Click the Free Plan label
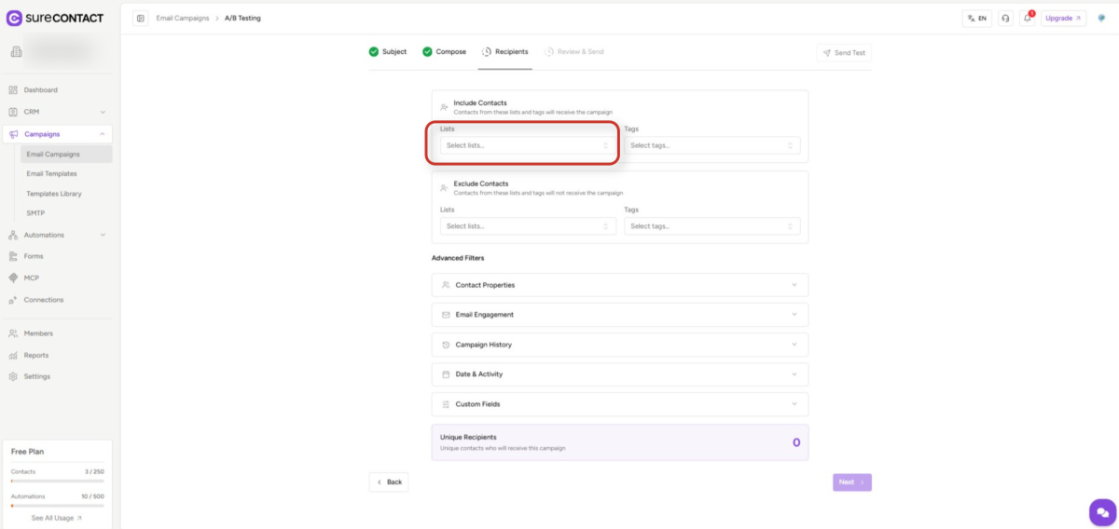This screenshot has height=529, width=1119. point(27,452)
